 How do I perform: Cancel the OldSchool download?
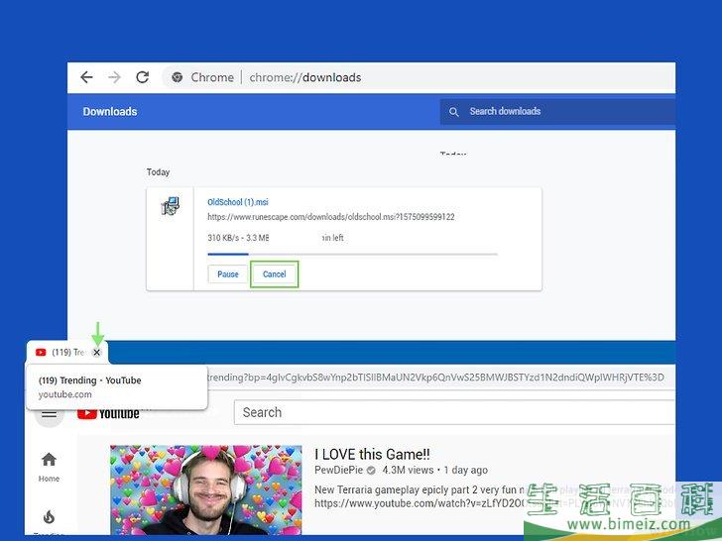tap(275, 274)
